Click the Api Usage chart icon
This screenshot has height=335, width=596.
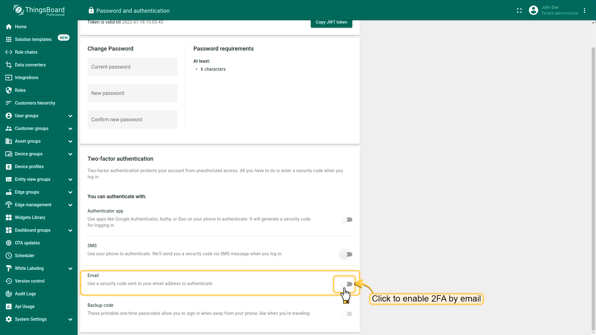click(9, 306)
